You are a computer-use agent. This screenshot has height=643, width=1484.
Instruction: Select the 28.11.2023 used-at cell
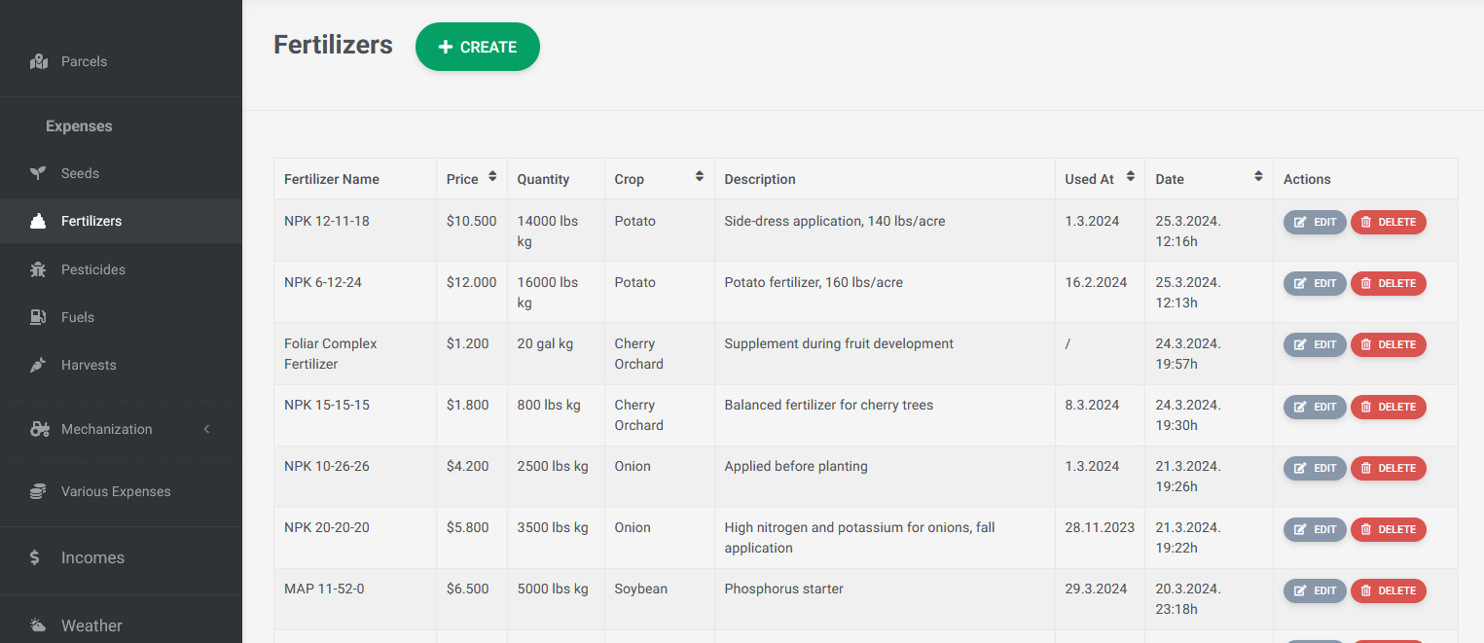tap(1100, 538)
